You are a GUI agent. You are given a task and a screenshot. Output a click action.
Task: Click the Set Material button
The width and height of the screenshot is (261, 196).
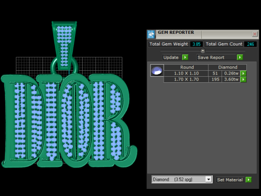point(230,180)
